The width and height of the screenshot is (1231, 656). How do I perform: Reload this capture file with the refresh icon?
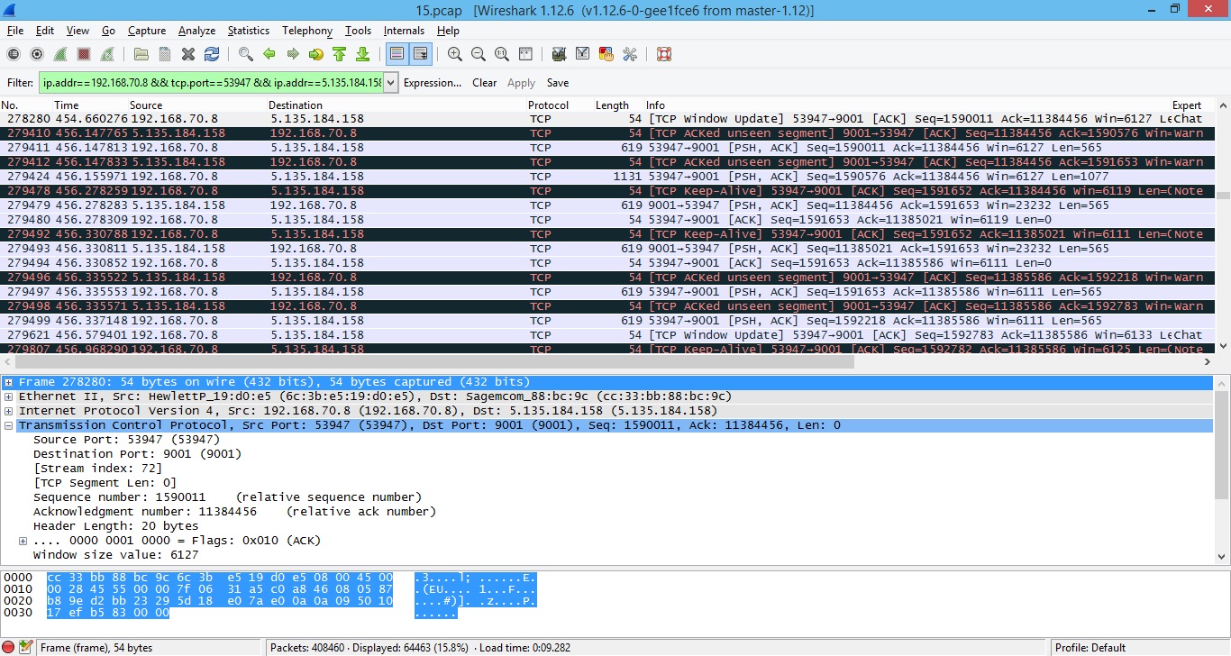pos(213,54)
